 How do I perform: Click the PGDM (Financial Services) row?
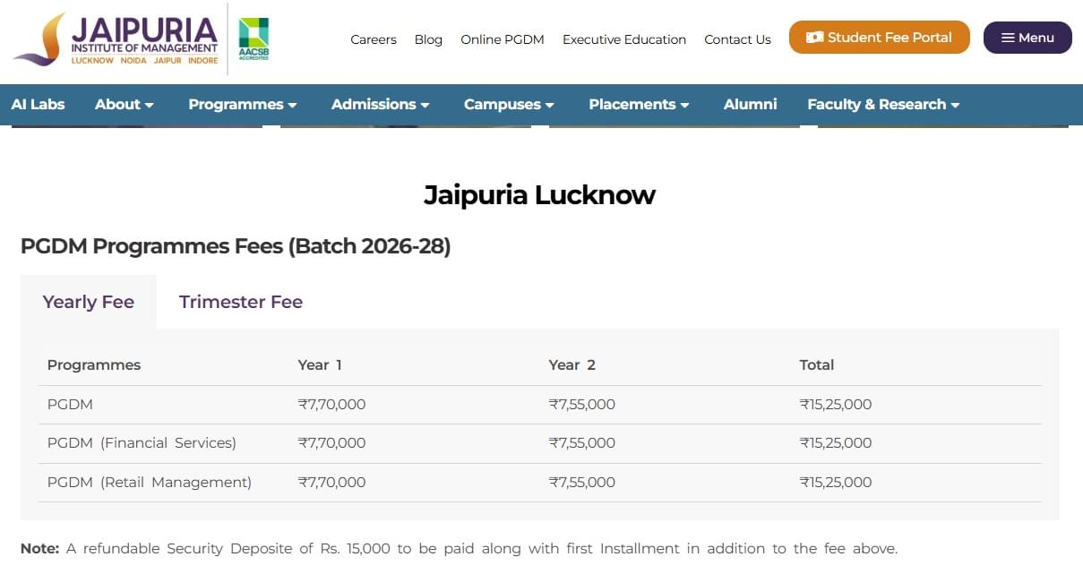click(x=142, y=442)
